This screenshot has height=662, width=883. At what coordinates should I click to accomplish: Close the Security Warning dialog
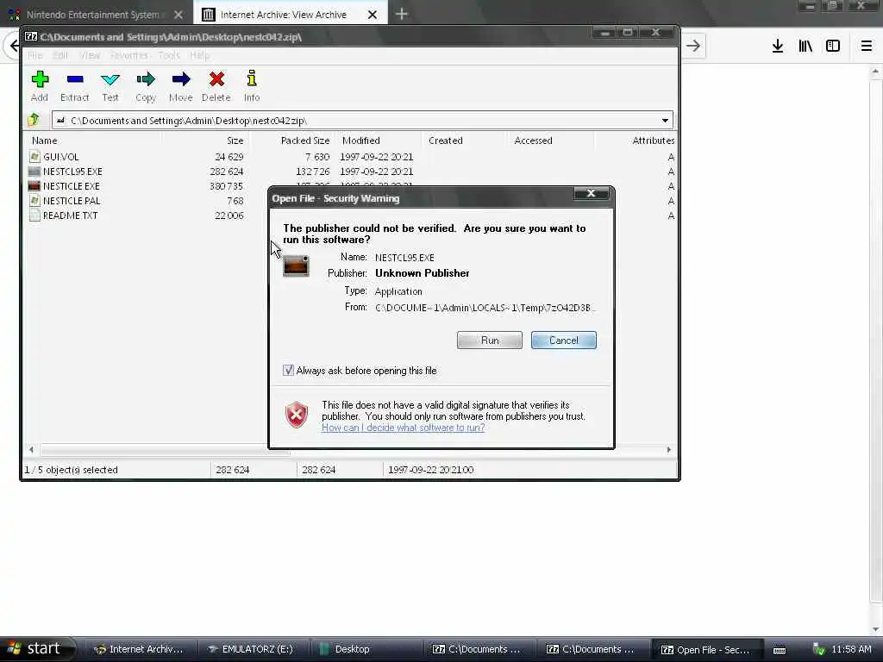tap(591, 193)
